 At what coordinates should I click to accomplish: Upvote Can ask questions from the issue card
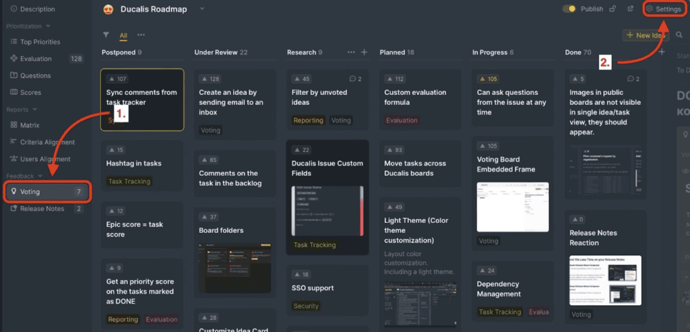[488, 79]
